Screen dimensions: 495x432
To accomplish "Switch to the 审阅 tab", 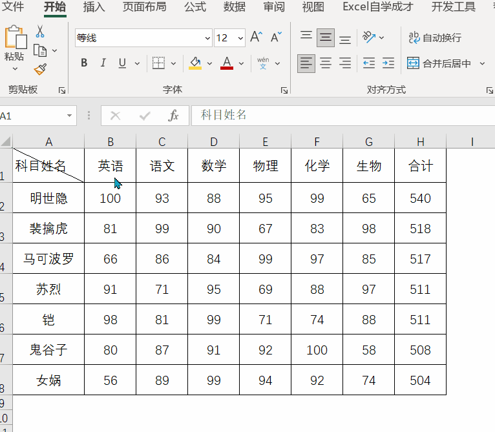I will pyautogui.click(x=274, y=6).
